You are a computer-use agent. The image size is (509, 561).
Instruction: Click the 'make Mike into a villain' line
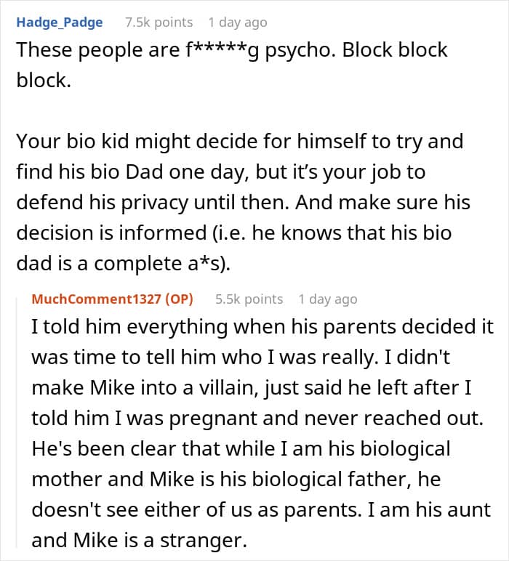tap(252, 388)
